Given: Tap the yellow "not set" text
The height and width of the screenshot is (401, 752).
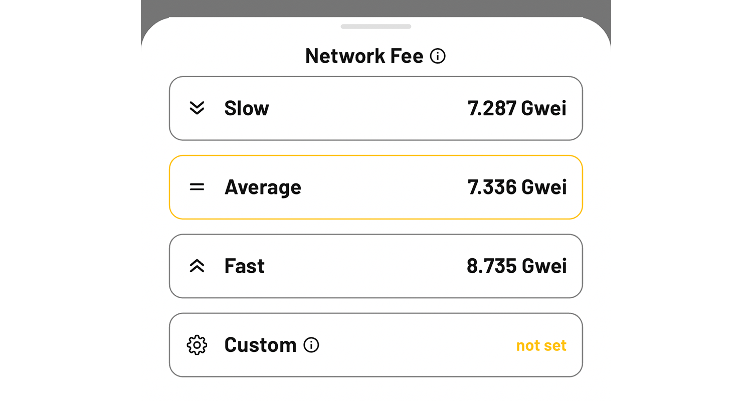Looking at the screenshot, I should (541, 345).
